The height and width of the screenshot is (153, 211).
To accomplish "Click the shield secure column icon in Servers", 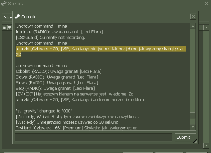I will pyautogui.click(x=9, y=27).
